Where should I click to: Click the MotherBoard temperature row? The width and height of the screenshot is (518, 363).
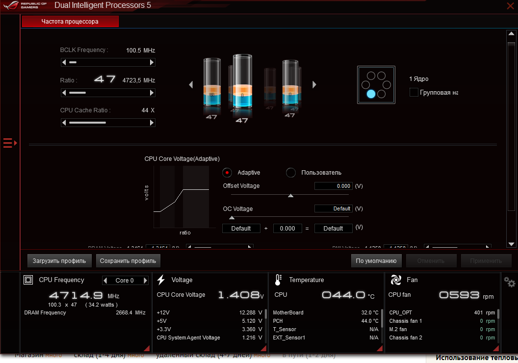[x=325, y=312]
